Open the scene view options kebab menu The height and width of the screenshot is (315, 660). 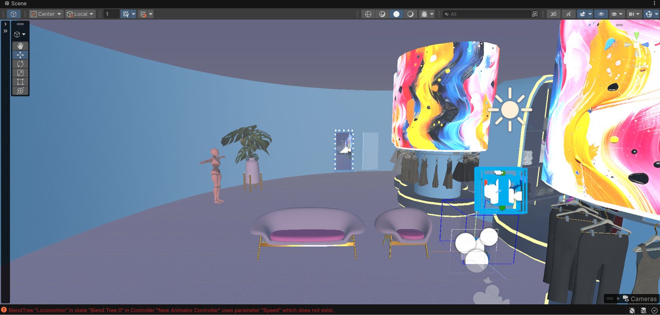[655, 3]
